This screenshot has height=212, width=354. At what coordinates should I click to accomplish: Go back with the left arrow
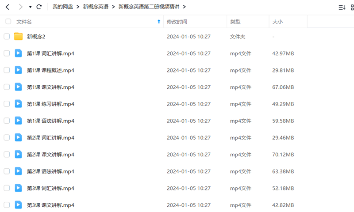click(8, 7)
